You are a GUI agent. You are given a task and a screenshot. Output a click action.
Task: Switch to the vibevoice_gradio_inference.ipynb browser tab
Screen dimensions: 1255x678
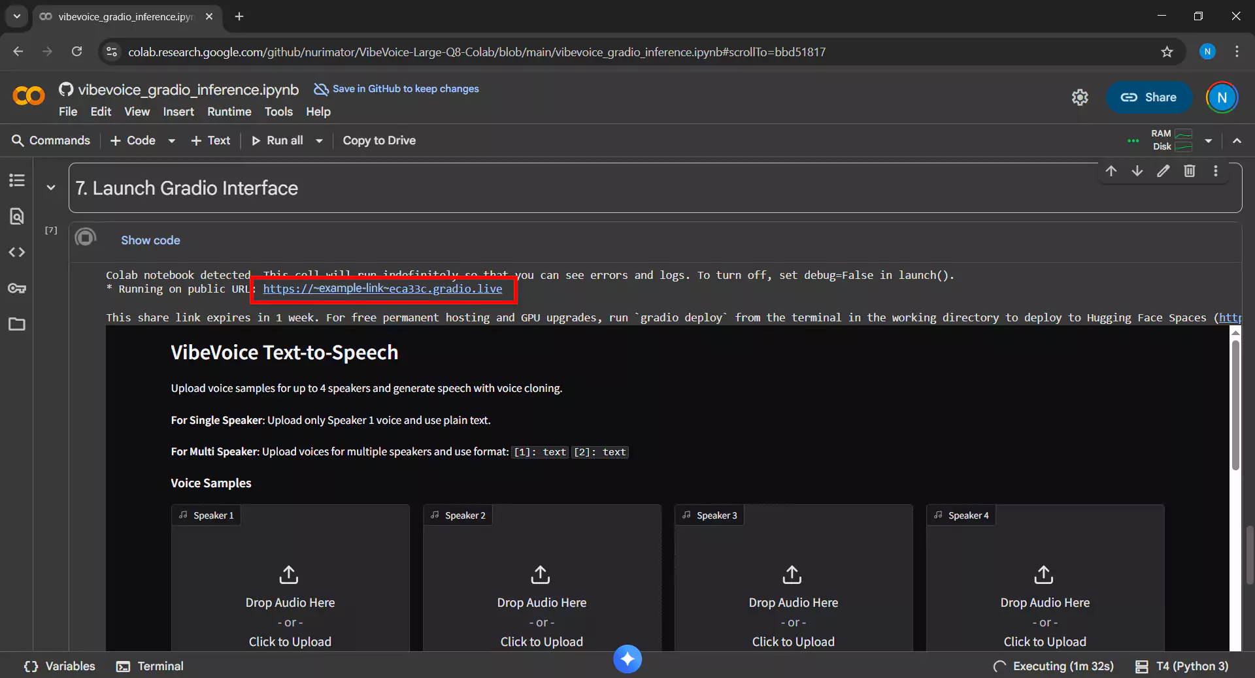[118, 17]
